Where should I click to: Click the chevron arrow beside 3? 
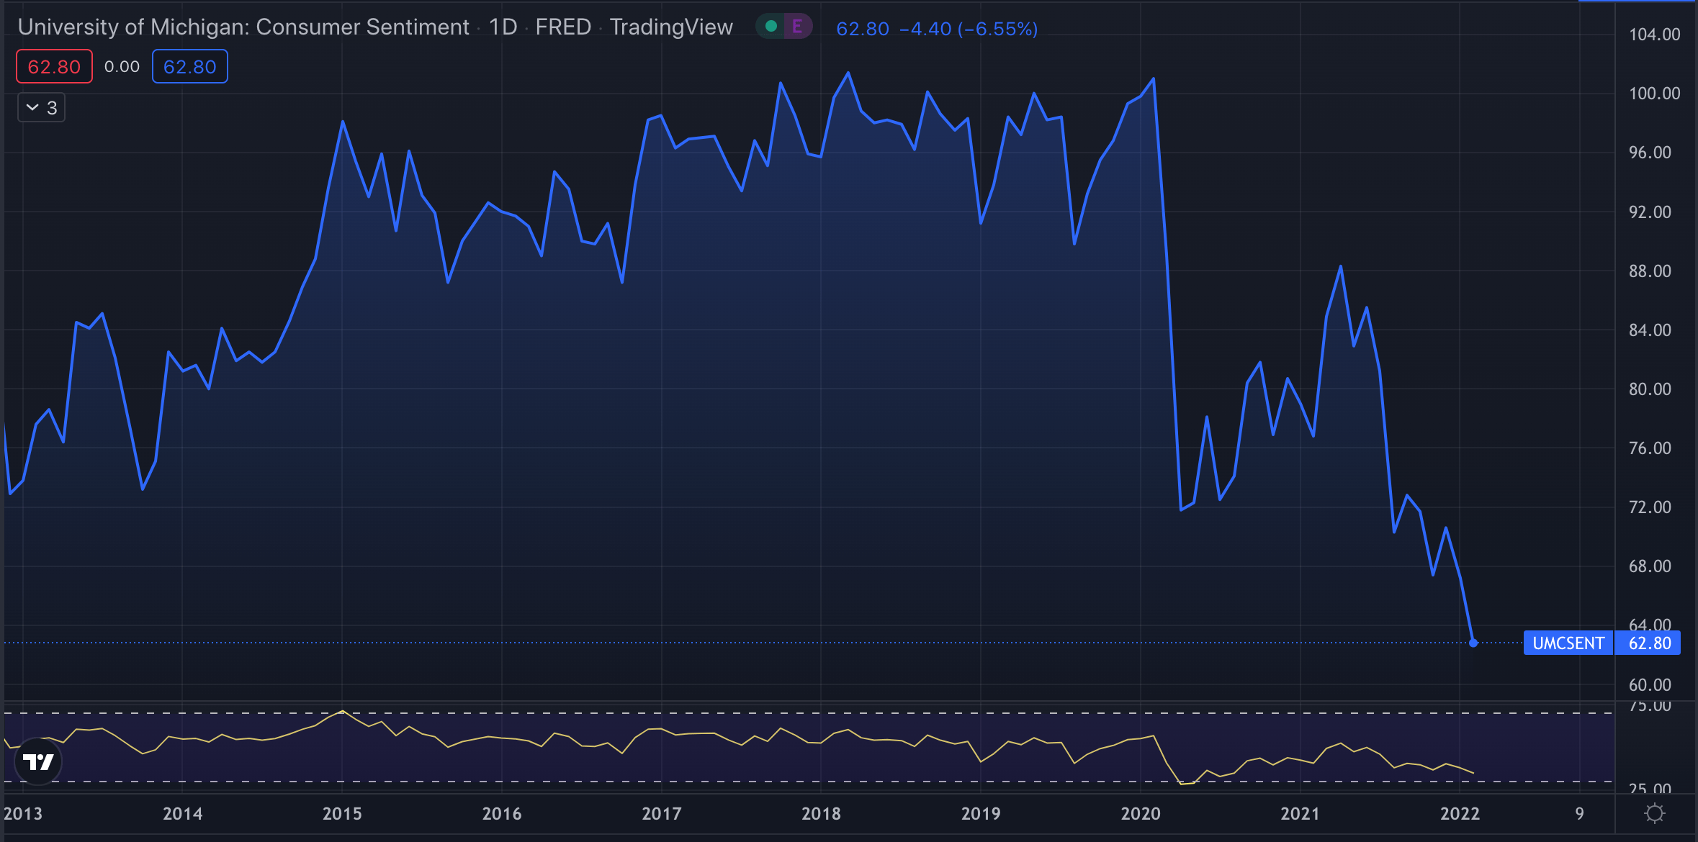point(32,107)
